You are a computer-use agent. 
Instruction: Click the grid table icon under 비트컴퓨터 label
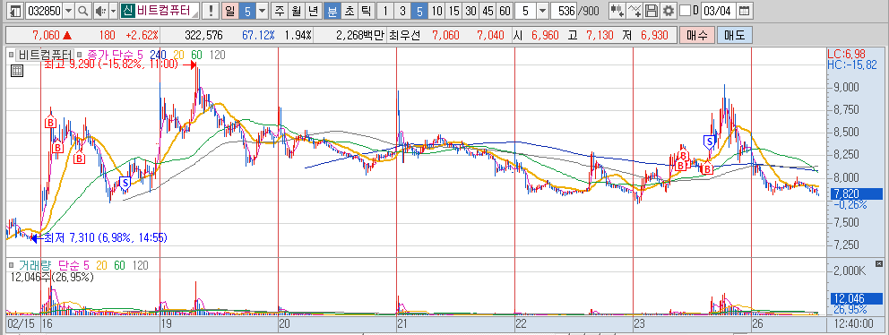(16, 71)
